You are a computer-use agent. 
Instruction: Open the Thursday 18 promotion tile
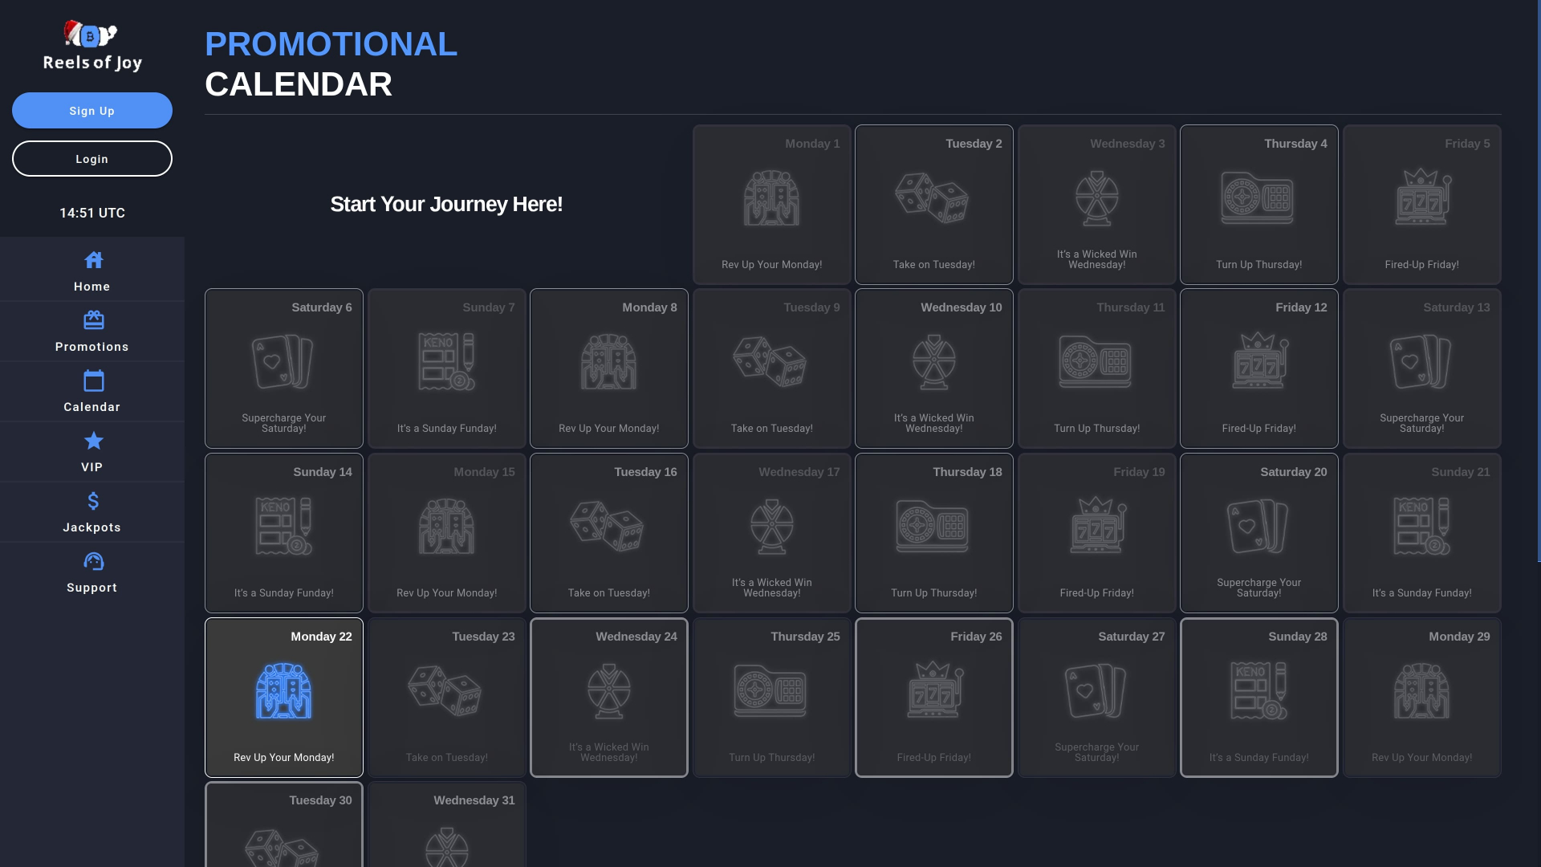(x=933, y=532)
